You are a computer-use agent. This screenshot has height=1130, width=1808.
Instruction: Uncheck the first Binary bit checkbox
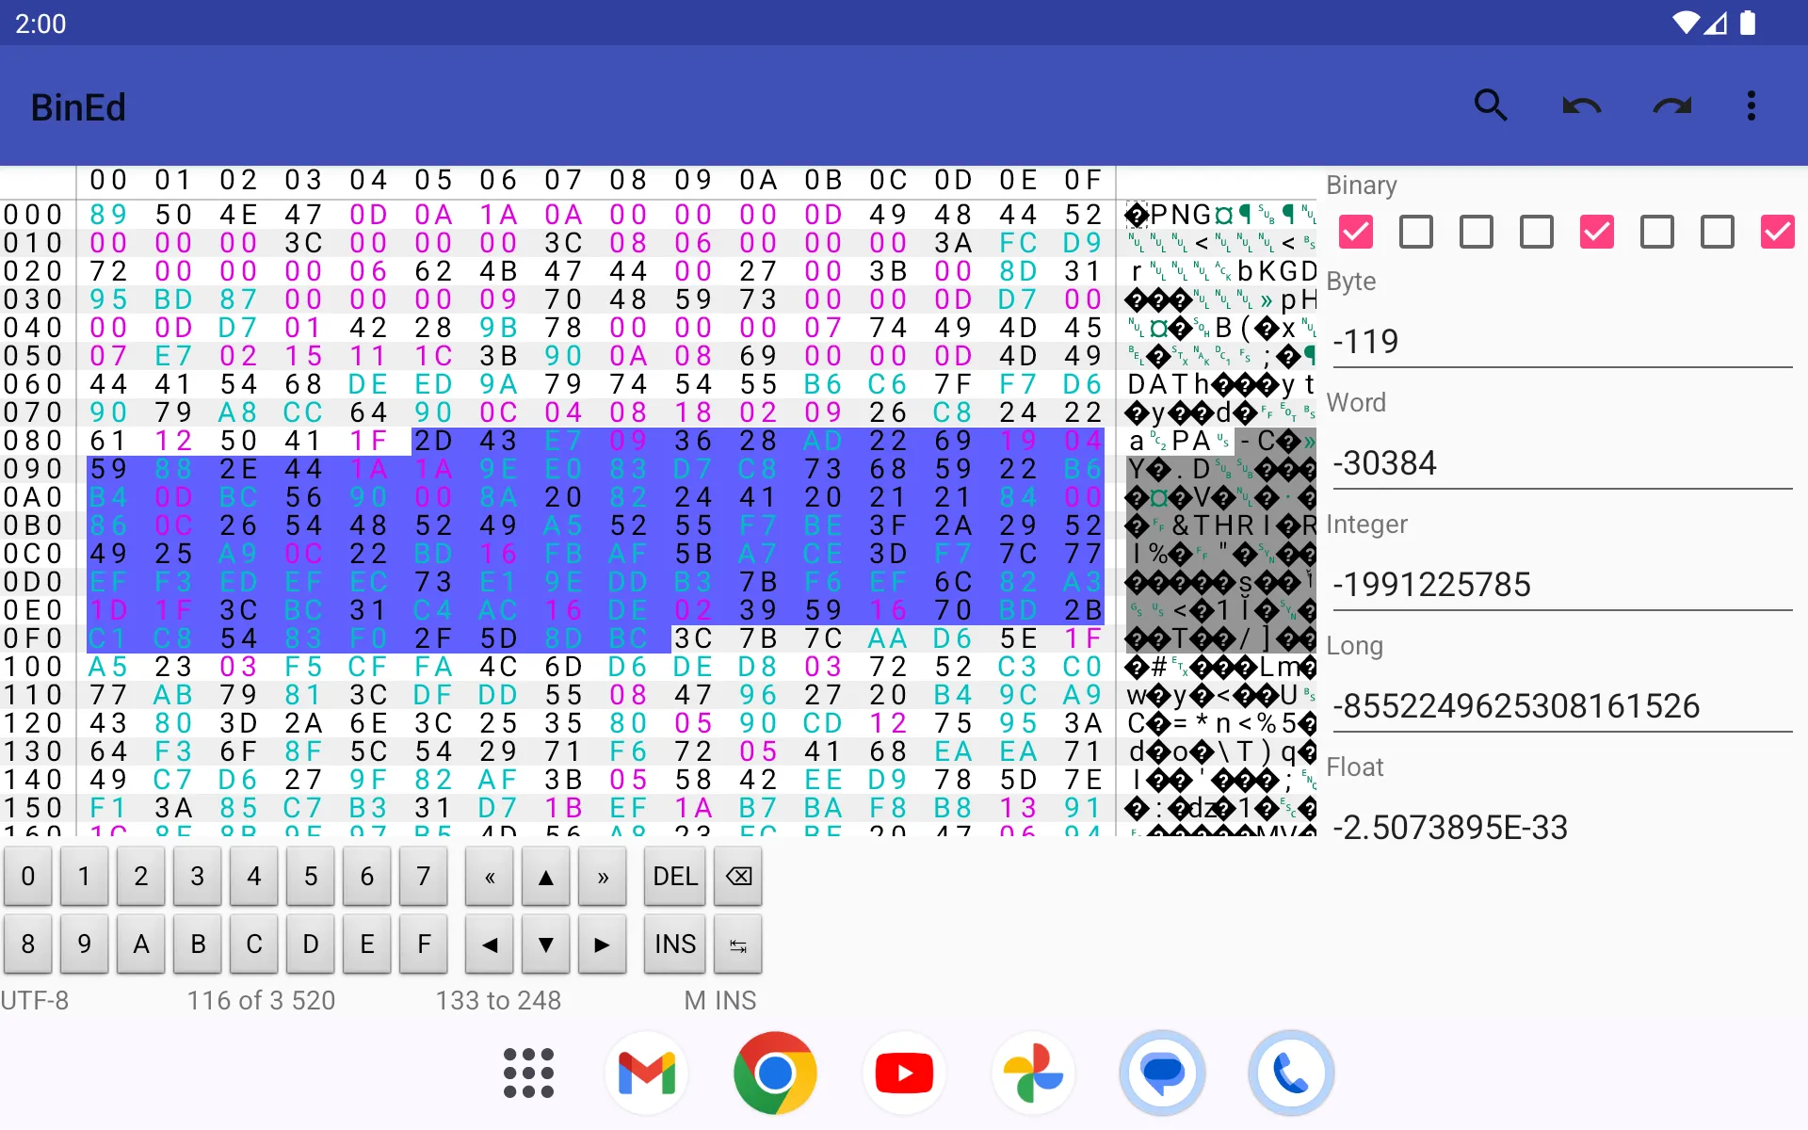pos(1356,232)
